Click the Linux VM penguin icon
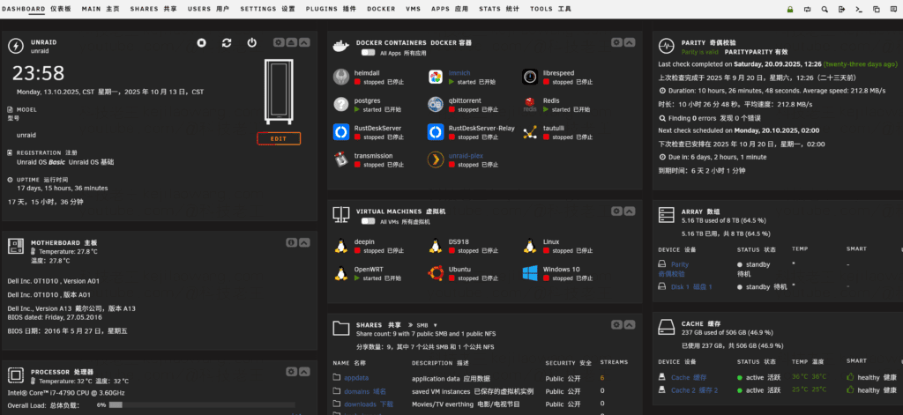Image resolution: width=903 pixels, height=415 pixels. (530, 246)
